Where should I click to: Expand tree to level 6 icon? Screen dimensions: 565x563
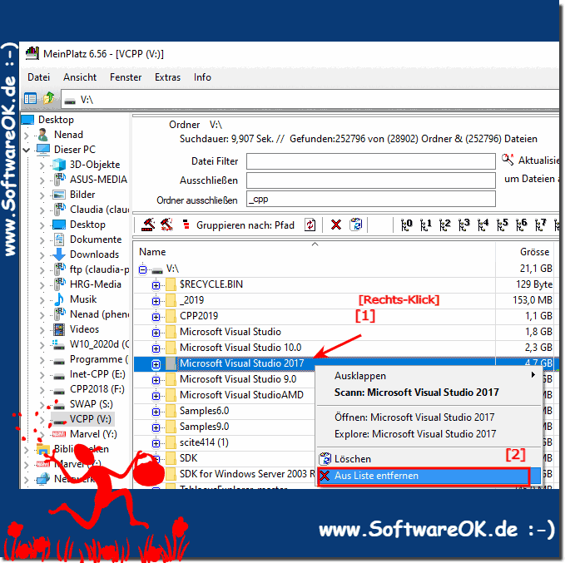[x=522, y=225]
